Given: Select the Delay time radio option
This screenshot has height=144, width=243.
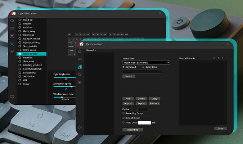Looking at the screenshot, I should point(144,67).
